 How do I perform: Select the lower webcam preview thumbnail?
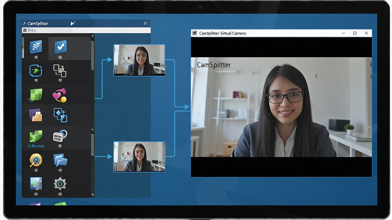(x=139, y=157)
